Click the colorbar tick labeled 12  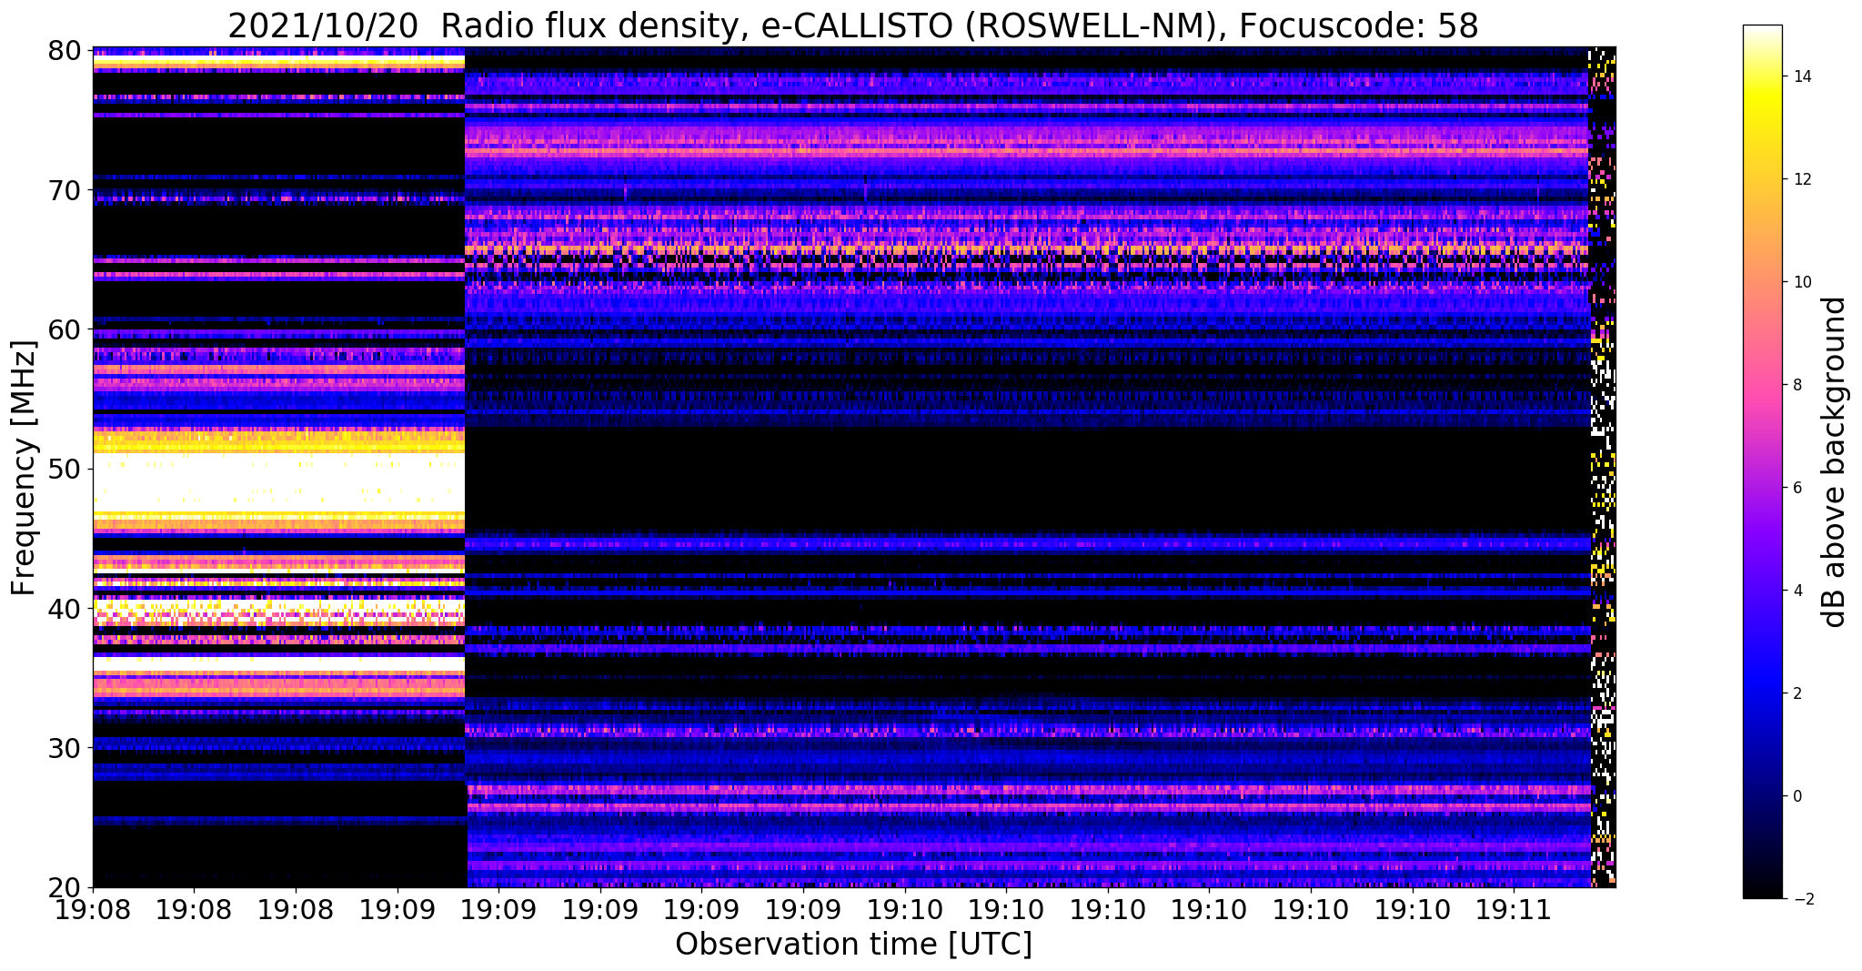point(1800,179)
